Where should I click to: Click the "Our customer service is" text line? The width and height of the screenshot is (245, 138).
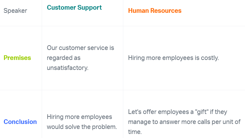(x=80, y=48)
